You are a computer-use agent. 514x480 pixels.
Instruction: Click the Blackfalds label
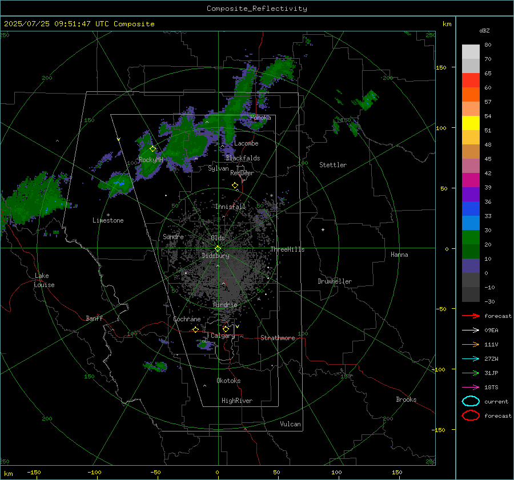243,158
